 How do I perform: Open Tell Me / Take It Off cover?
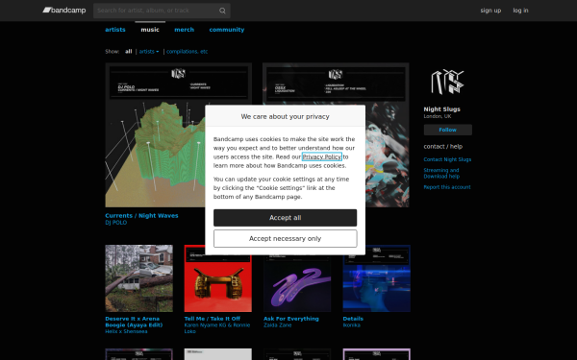click(218, 278)
